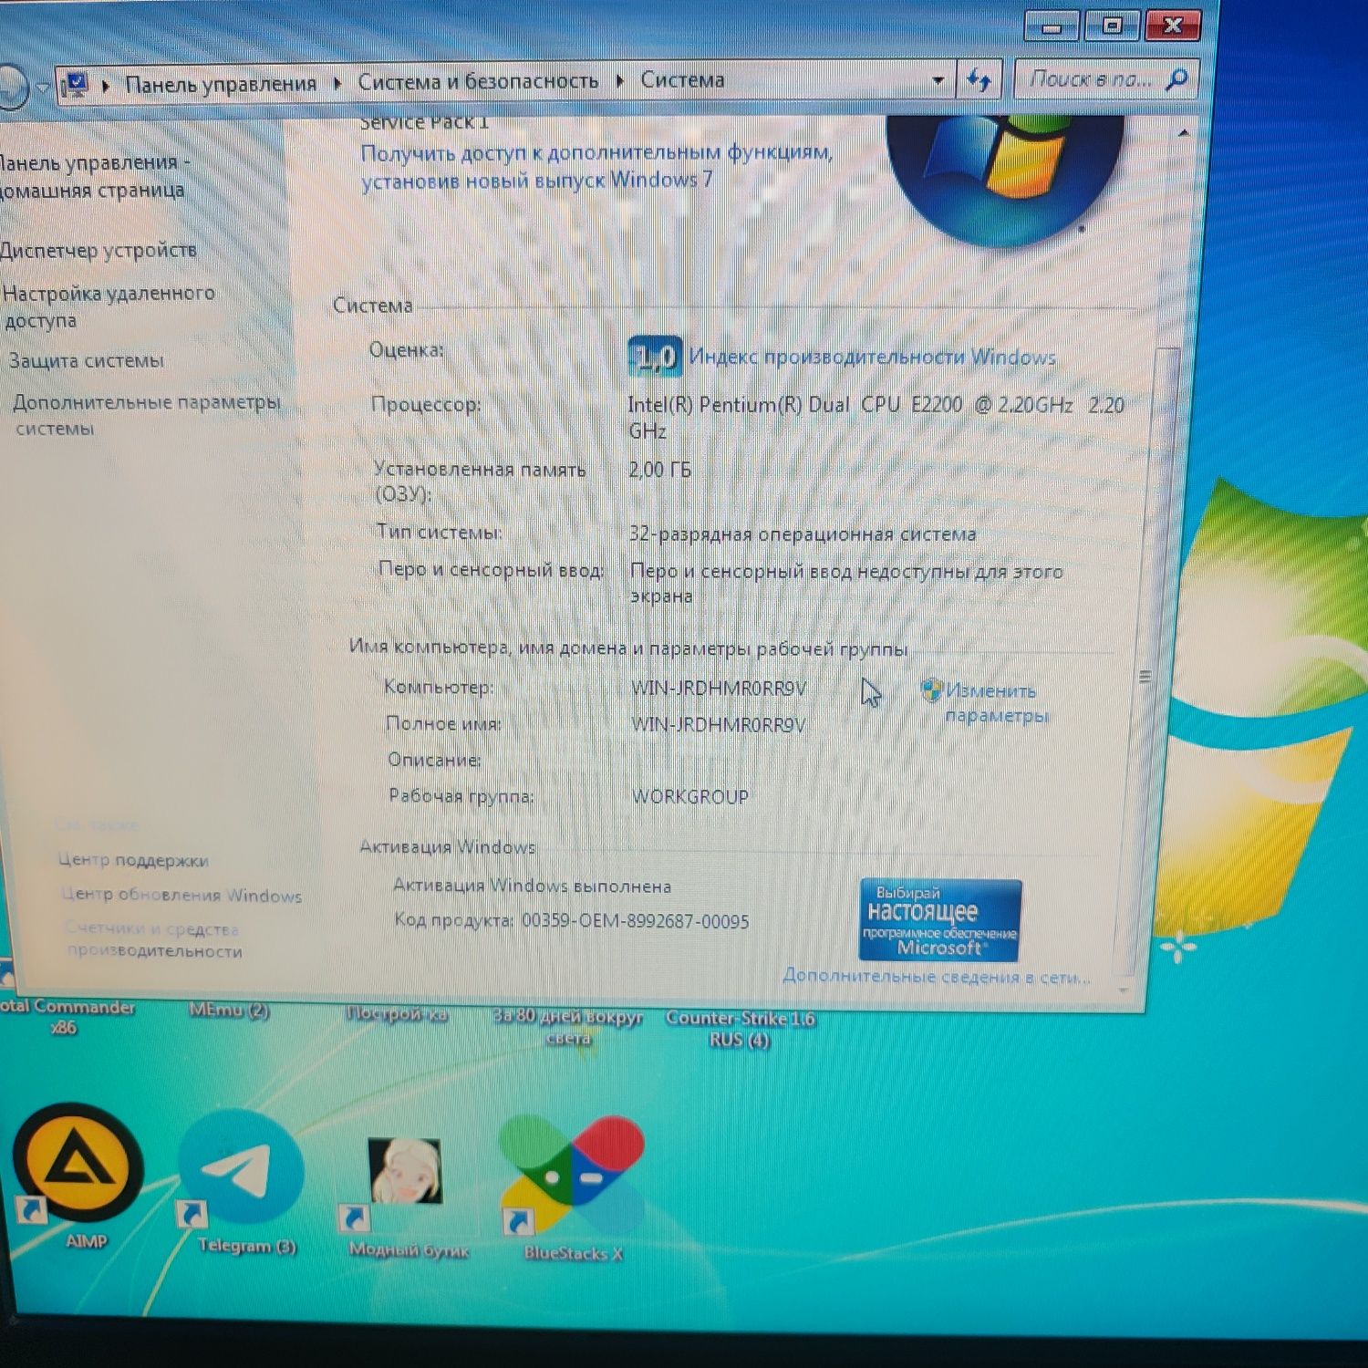Open the address bar history dropdown
This screenshot has width=1368, height=1368.
tap(938, 81)
